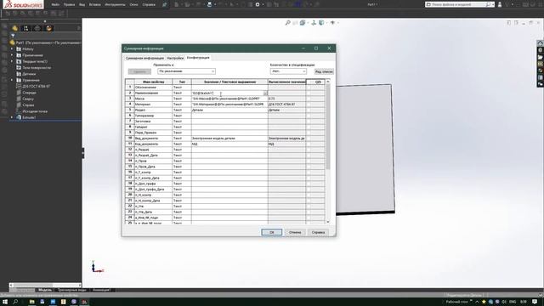544x306 pixels.
Task: Click the feature tree horizontal scrollbar
Action: [45, 286]
